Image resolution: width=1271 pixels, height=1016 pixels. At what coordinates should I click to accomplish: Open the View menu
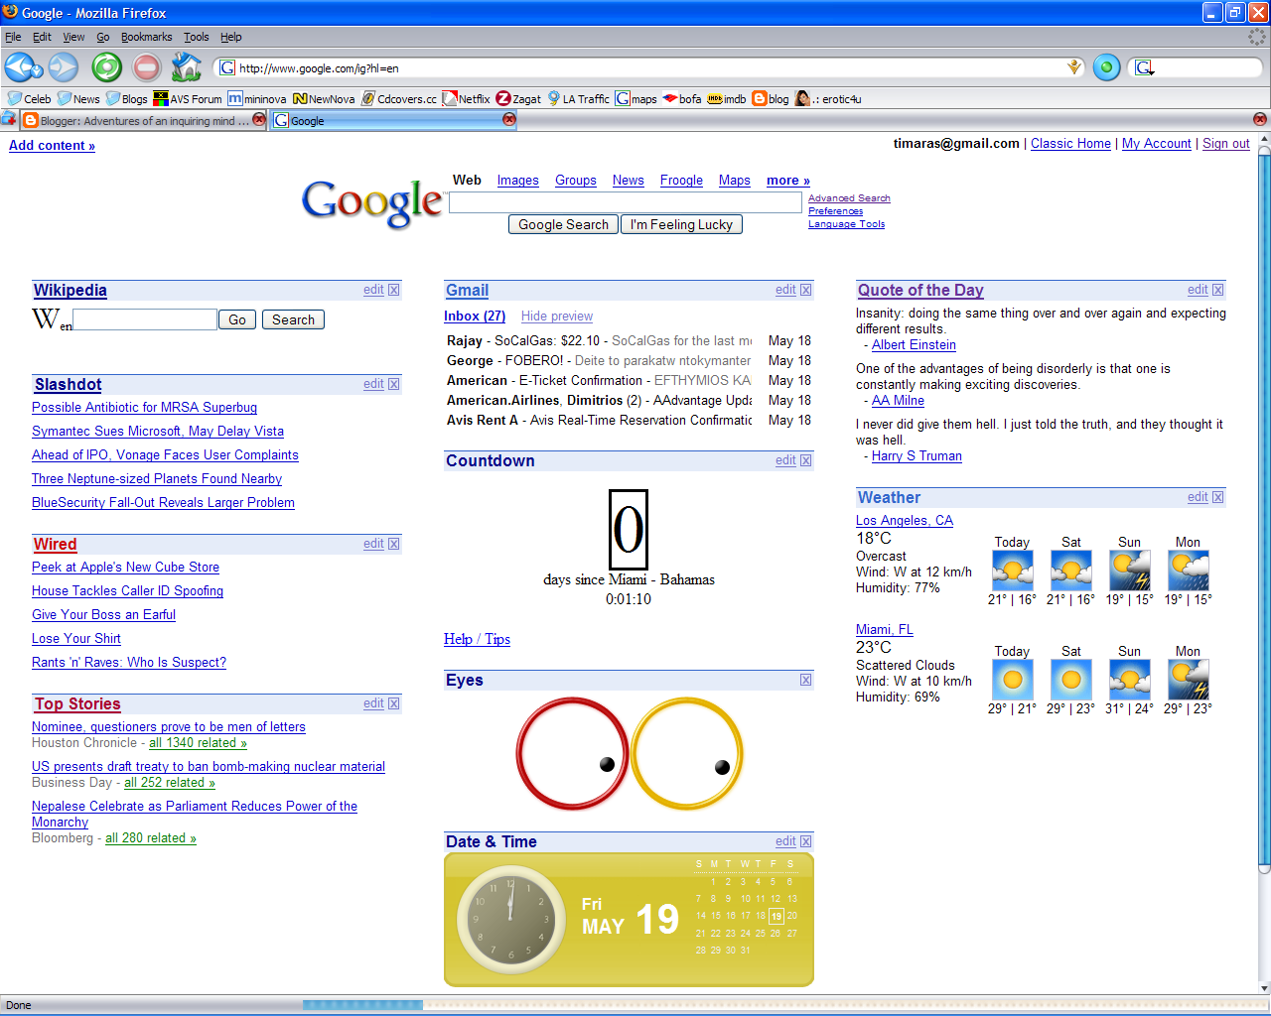(73, 37)
